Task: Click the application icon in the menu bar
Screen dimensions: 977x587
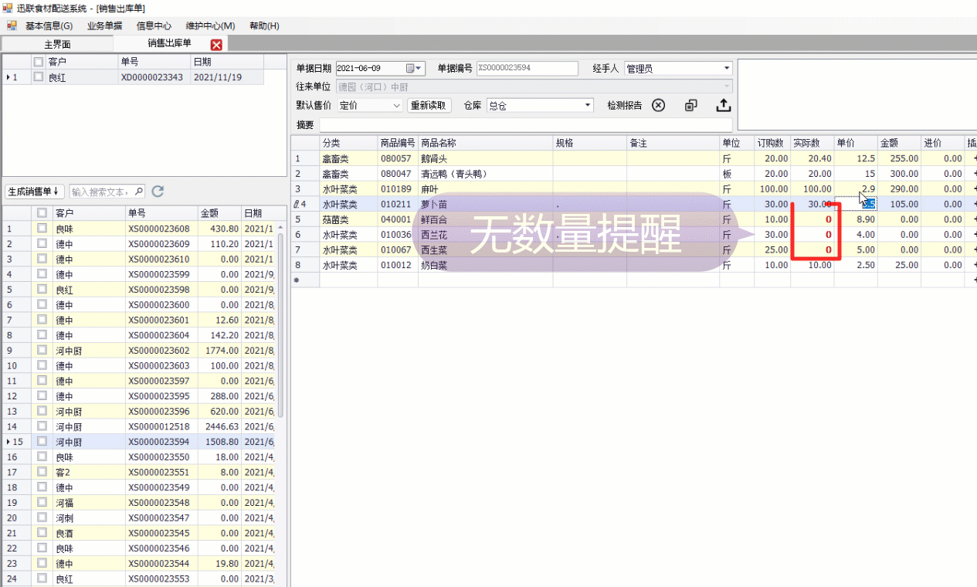Action: pyautogui.click(x=12, y=25)
